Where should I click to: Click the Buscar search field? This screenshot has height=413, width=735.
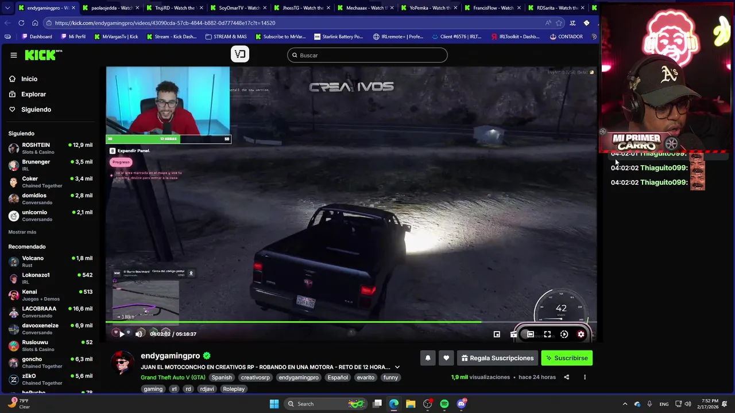[x=367, y=55]
